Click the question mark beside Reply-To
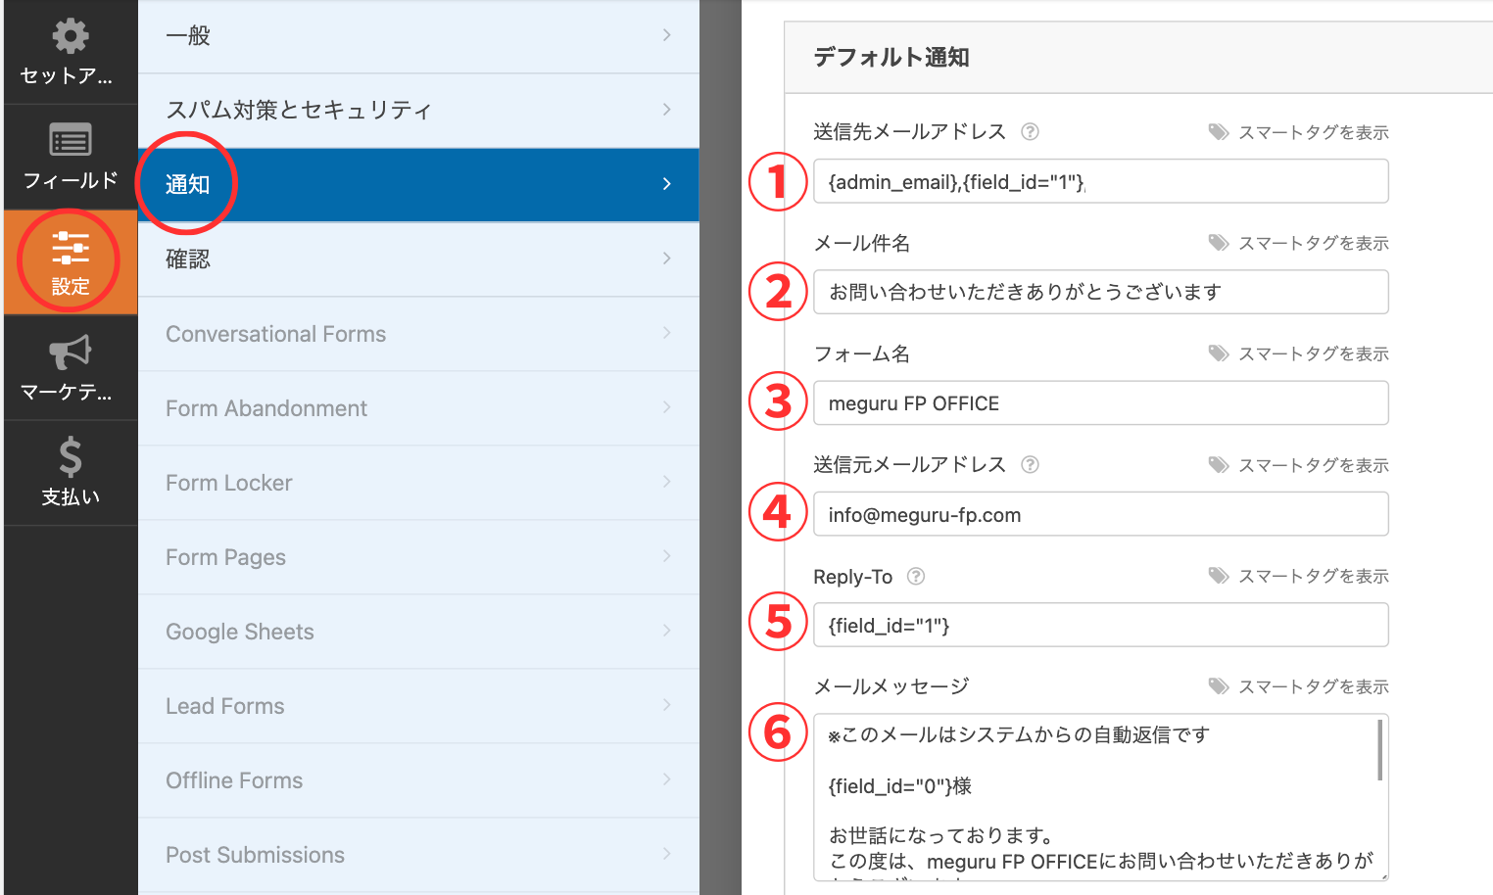 916,576
